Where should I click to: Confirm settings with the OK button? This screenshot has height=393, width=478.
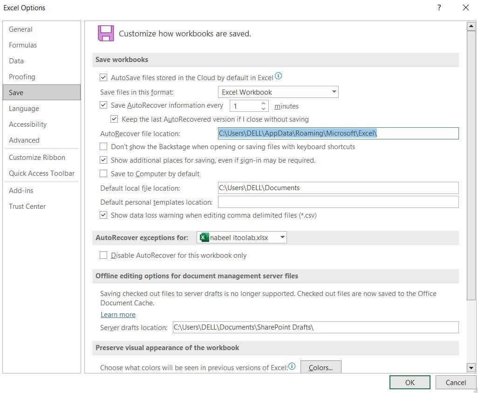[x=409, y=382]
